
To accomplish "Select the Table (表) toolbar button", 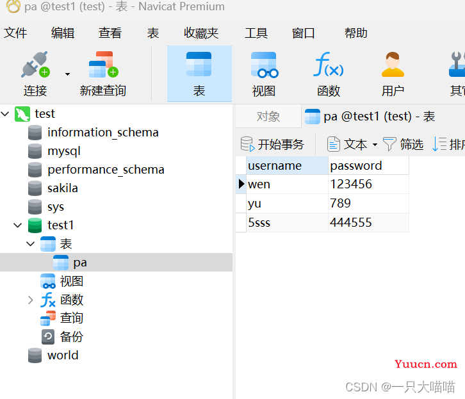I will point(199,74).
